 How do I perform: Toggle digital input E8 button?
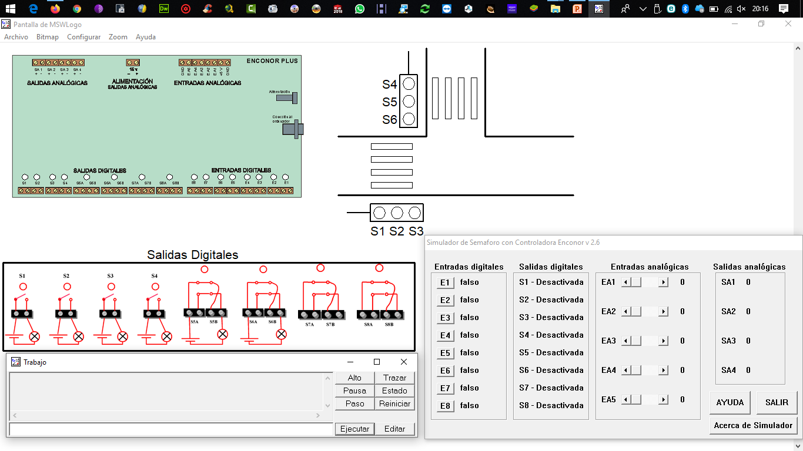(x=445, y=406)
